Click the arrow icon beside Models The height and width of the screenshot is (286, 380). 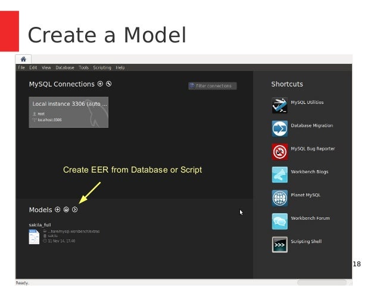point(75,210)
